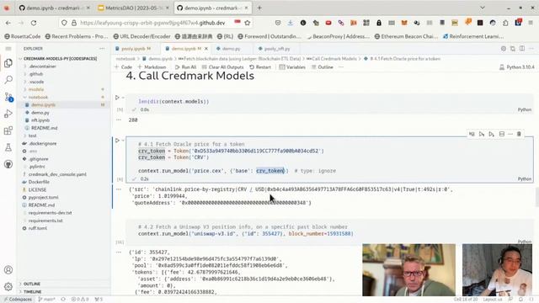Open run options dropdown beside first cell
The image size is (539, 303).
pos(123,98)
